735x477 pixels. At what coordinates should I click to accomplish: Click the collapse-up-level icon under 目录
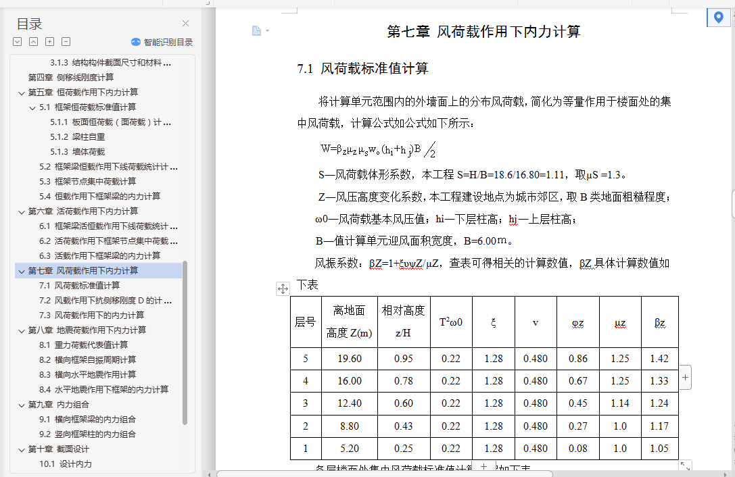(33, 42)
